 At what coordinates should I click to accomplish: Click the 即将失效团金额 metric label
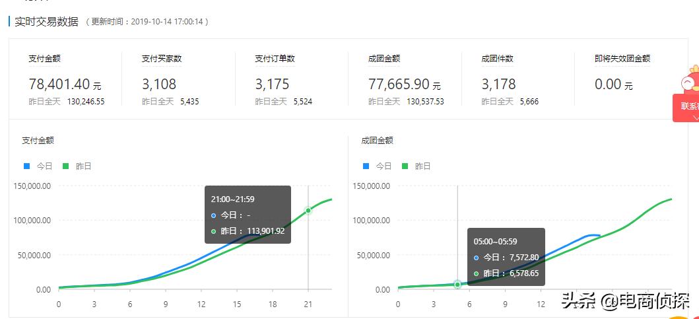coord(622,58)
